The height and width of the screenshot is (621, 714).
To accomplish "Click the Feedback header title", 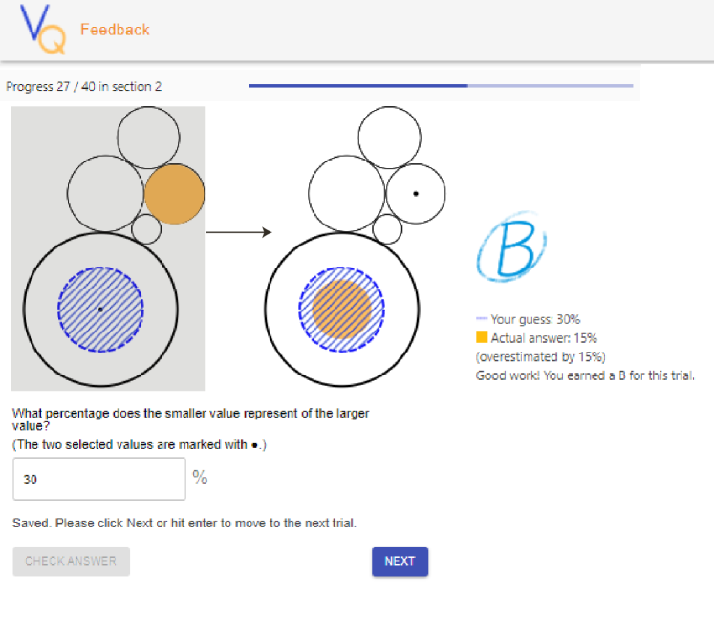I will [x=115, y=30].
